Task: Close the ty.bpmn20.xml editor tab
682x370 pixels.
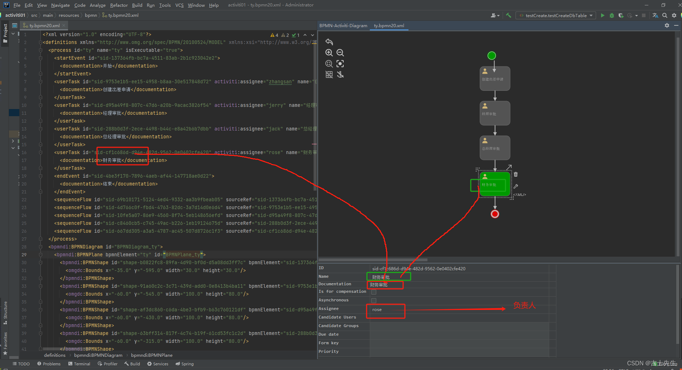Action: tap(64, 25)
